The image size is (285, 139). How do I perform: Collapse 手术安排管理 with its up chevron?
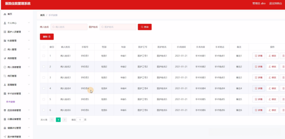click(x=29, y=94)
